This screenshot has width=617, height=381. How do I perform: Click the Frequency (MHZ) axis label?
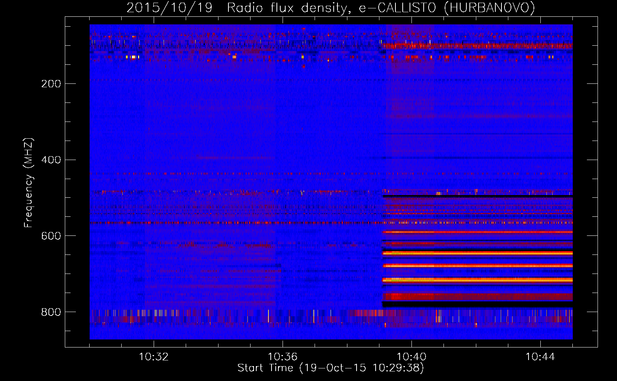(29, 183)
